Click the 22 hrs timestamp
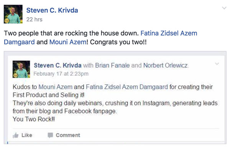Viewport: 230px width, 148px height. click(34, 20)
